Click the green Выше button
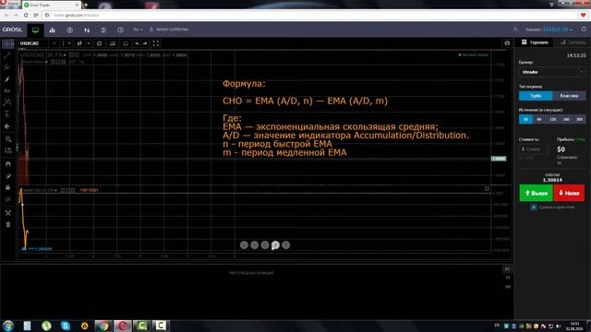591x332 pixels. tap(536, 193)
